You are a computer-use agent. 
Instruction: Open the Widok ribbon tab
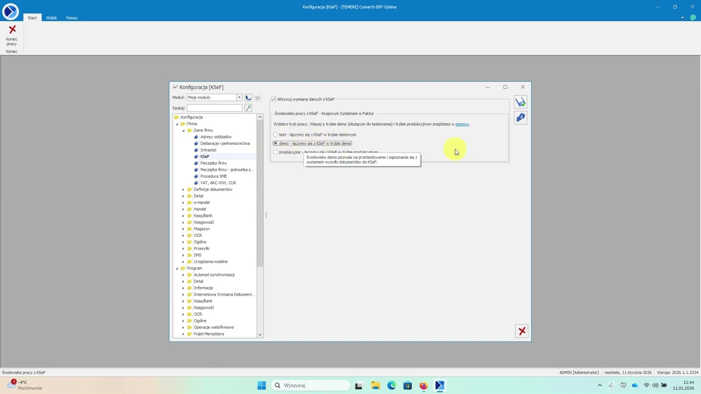51,18
